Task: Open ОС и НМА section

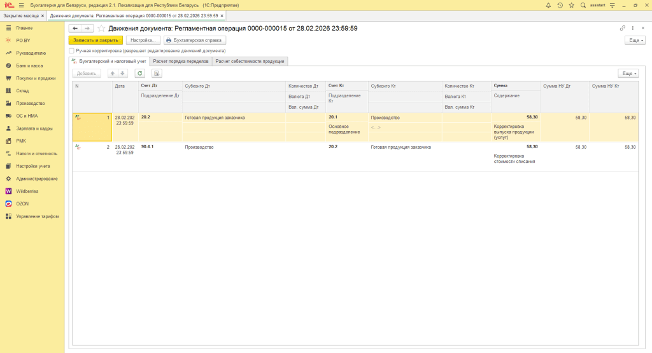Action: pos(27,116)
